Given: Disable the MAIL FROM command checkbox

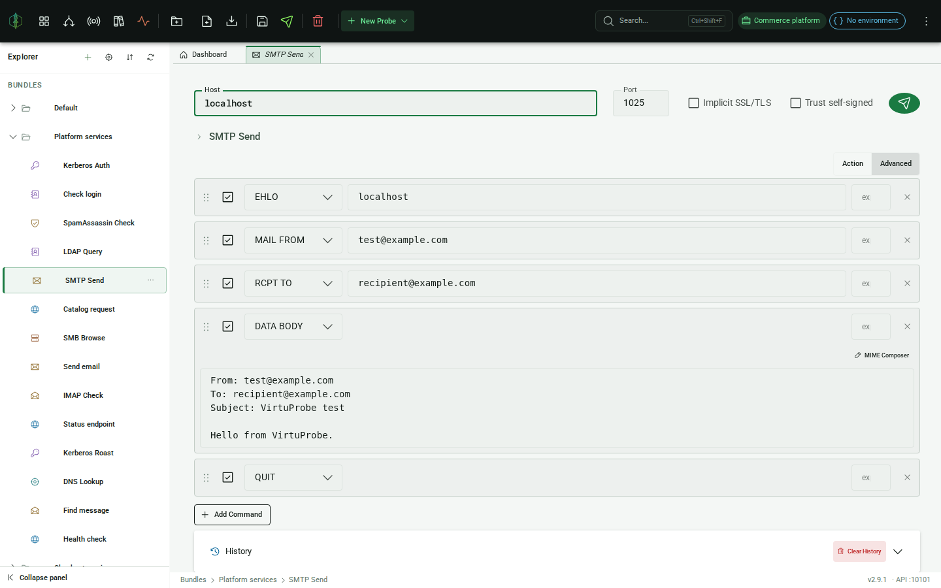Looking at the screenshot, I should tap(227, 240).
